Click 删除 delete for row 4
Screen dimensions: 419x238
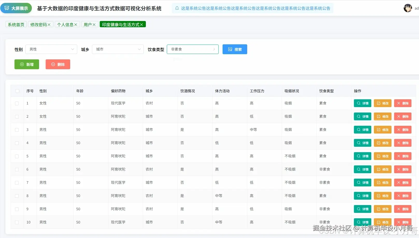[403, 143]
